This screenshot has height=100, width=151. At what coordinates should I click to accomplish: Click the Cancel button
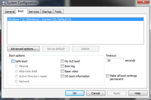(96, 93)
